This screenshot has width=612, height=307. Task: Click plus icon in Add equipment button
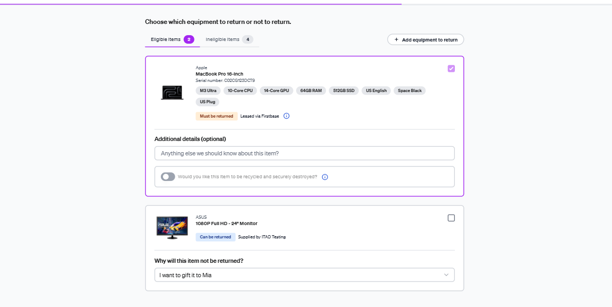(x=397, y=39)
